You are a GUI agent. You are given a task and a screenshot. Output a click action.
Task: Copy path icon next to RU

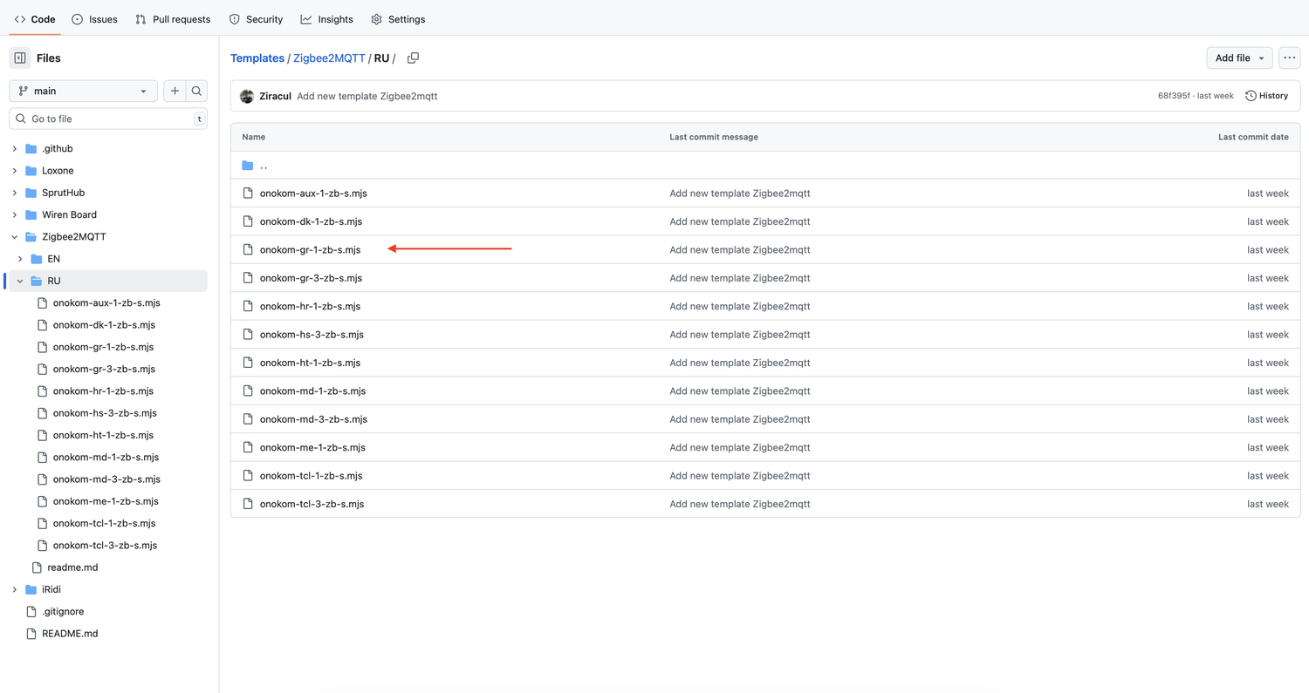[x=413, y=58]
